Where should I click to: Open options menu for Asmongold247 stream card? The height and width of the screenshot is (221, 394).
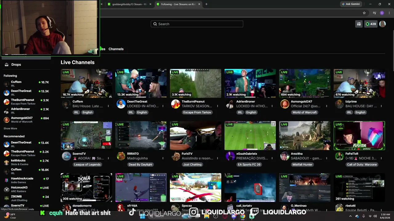tap(327, 106)
